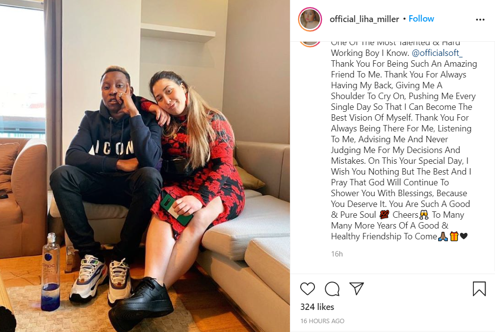Open the @officialsoft_ mention in the caption
The image size is (495, 332).
[437, 52]
